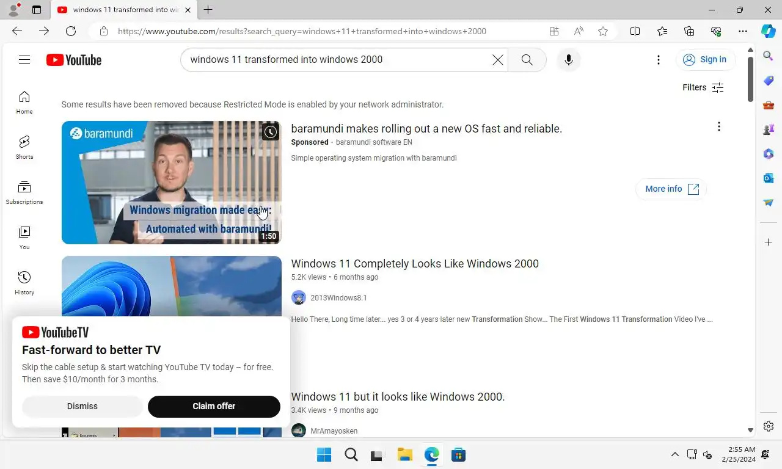Open Windows 11 bloom wallpaper thumbnail

tap(172, 286)
